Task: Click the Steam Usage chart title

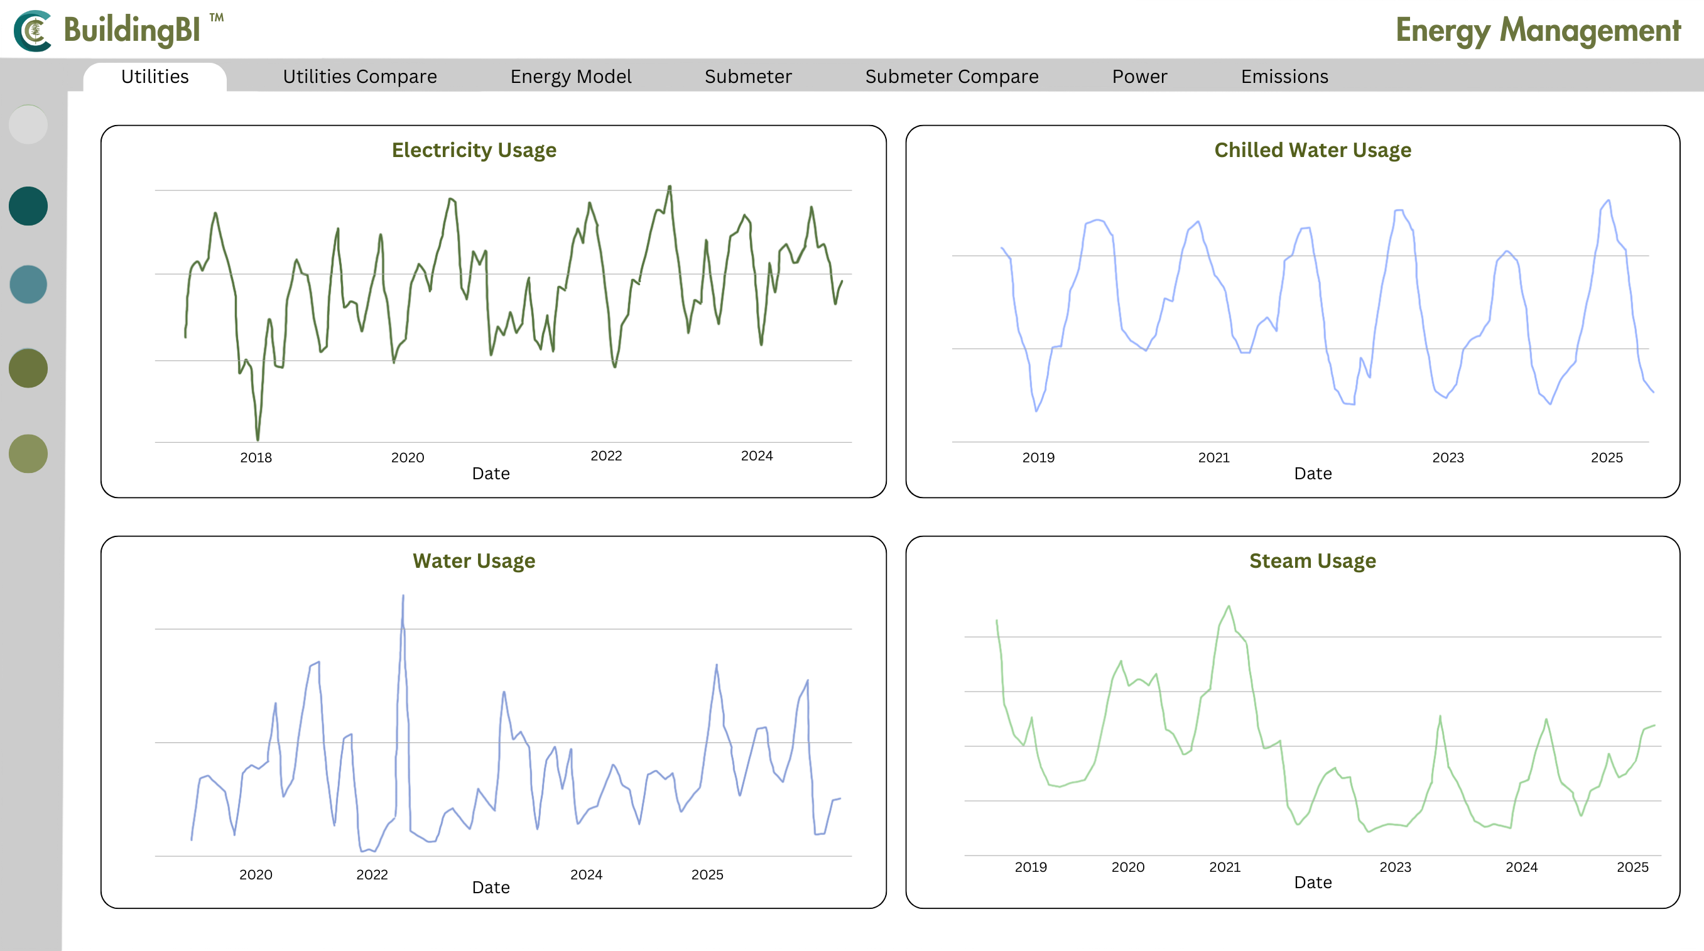Action: click(x=1313, y=561)
